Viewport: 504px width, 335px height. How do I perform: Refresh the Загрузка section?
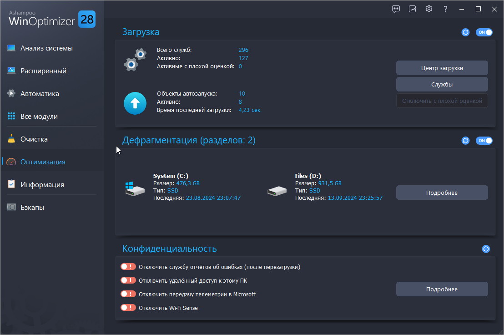pyautogui.click(x=465, y=32)
